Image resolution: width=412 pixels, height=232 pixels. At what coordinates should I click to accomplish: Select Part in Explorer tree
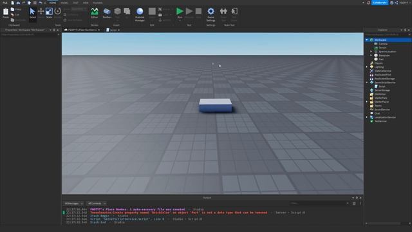(381, 59)
